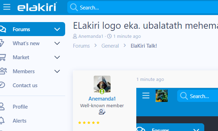
Task: Open What's new in the sidebar
Action: point(26,43)
